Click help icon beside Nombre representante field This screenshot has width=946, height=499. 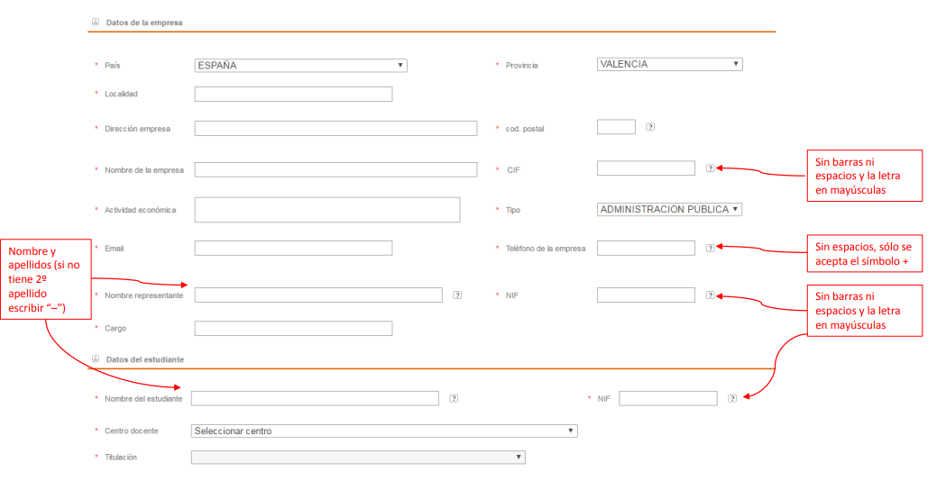(457, 295)
